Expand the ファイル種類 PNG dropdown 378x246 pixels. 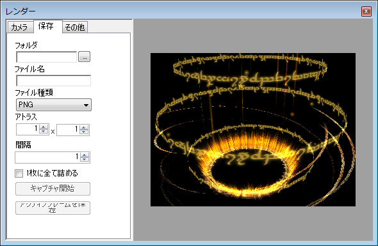point(54,105)
